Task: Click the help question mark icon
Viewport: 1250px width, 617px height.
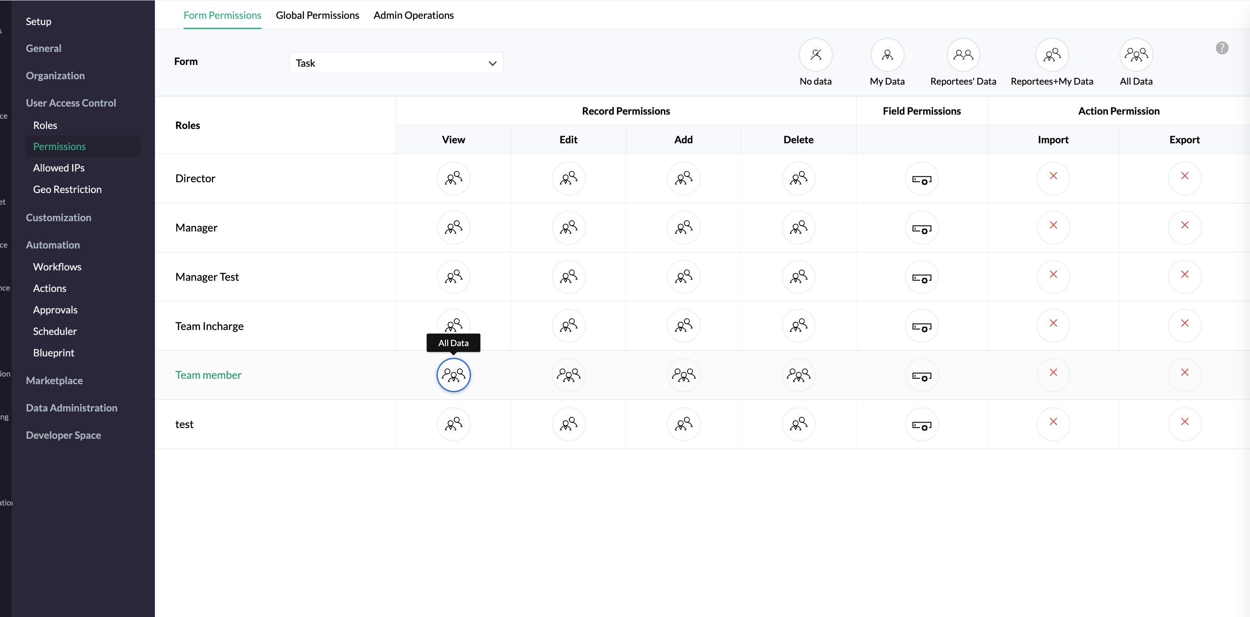Action: click(x=1221, y=48)
